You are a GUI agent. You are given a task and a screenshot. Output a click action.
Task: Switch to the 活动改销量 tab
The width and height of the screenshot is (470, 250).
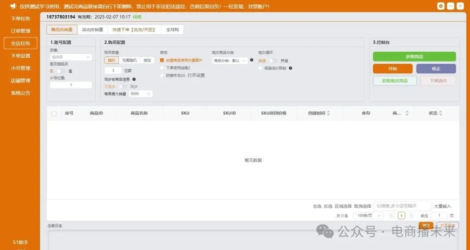(x=92, y=30)
